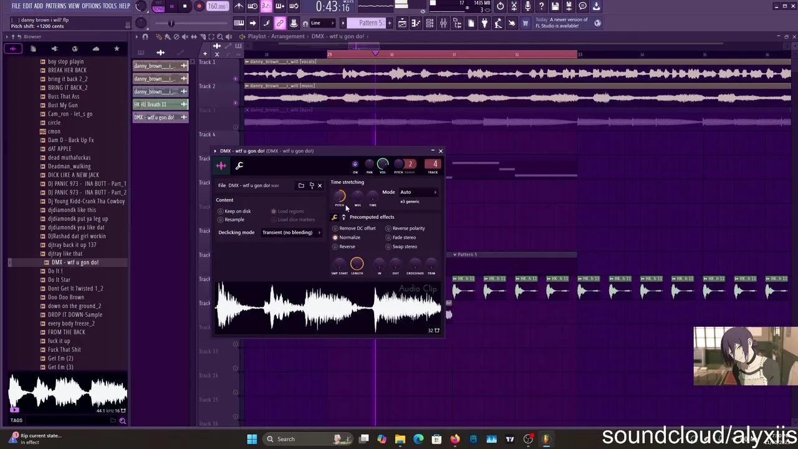Adjust the LENGTH knob in precomputed effects
The width and height of the screenshot is (798, 449).
(357, 264)
